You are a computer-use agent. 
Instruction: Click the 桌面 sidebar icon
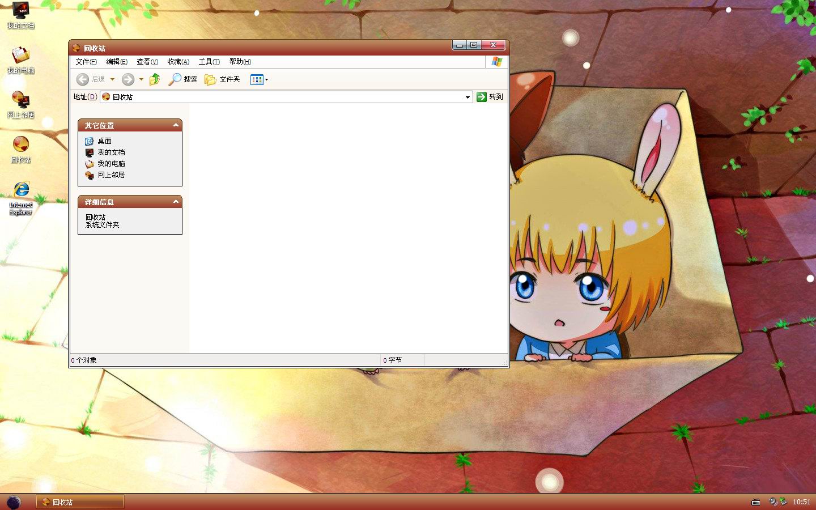[90, 141]
